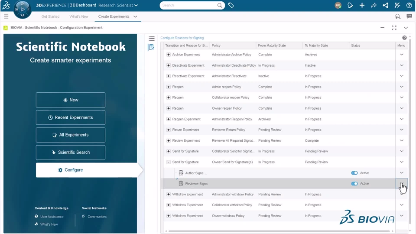Viewport: 416px width, 234px height.
Task: Click the dashboard search user icon
Action: (398, 16)
